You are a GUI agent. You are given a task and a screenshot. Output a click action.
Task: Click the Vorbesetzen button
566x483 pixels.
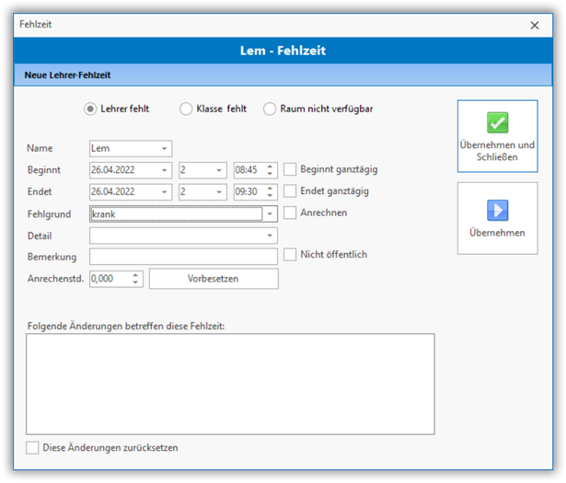click(214, 279)
